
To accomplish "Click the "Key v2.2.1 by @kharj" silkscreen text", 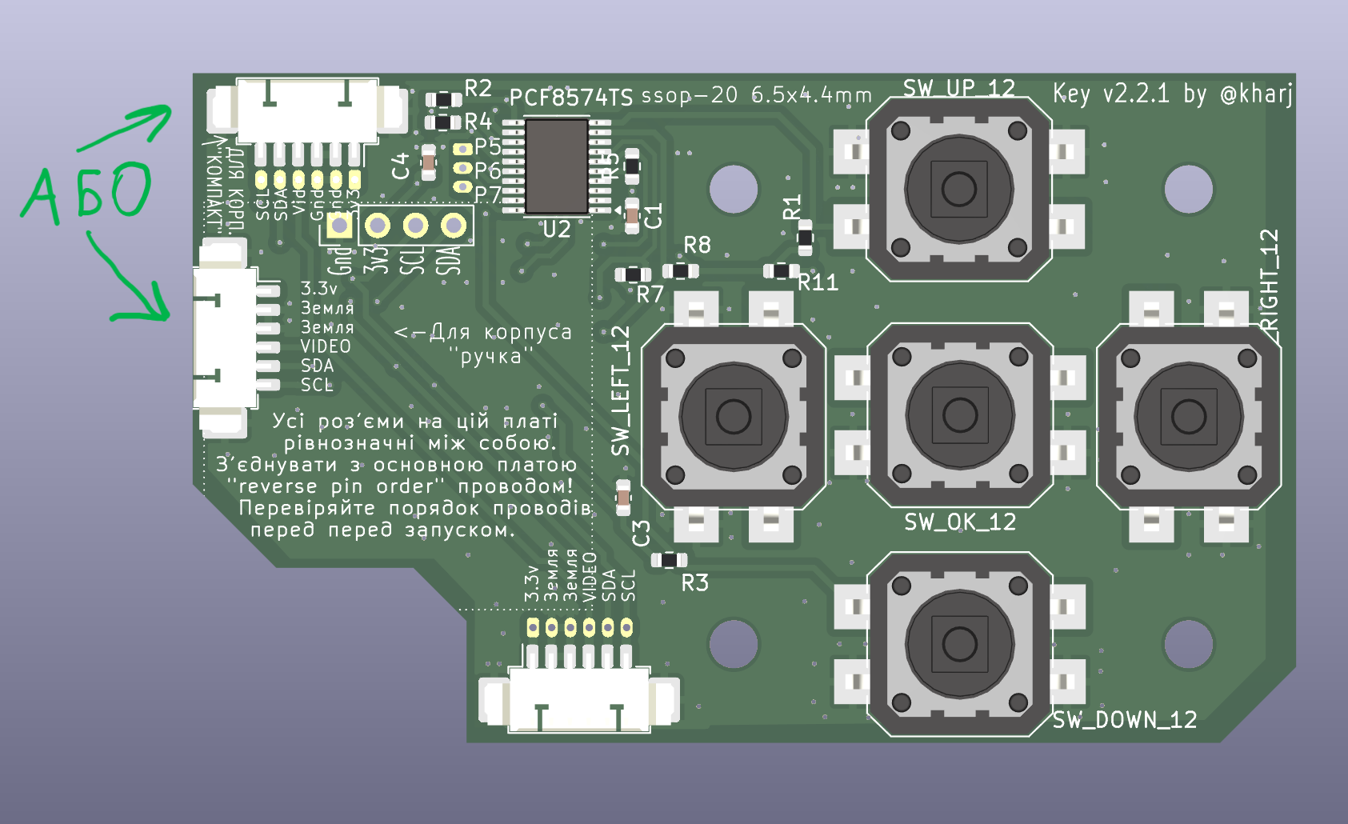I will pyautogui.click(x=1172, y=94).
